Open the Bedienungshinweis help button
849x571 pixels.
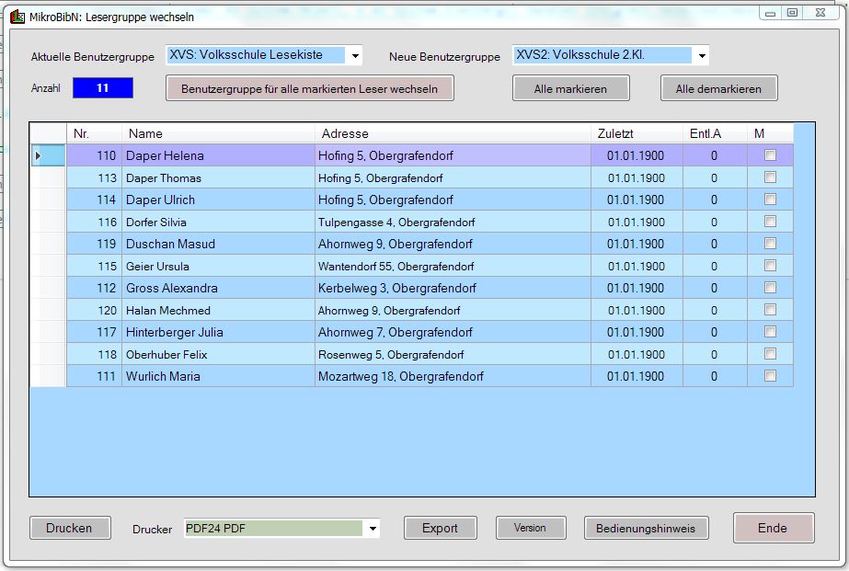(x=646, y=528)
